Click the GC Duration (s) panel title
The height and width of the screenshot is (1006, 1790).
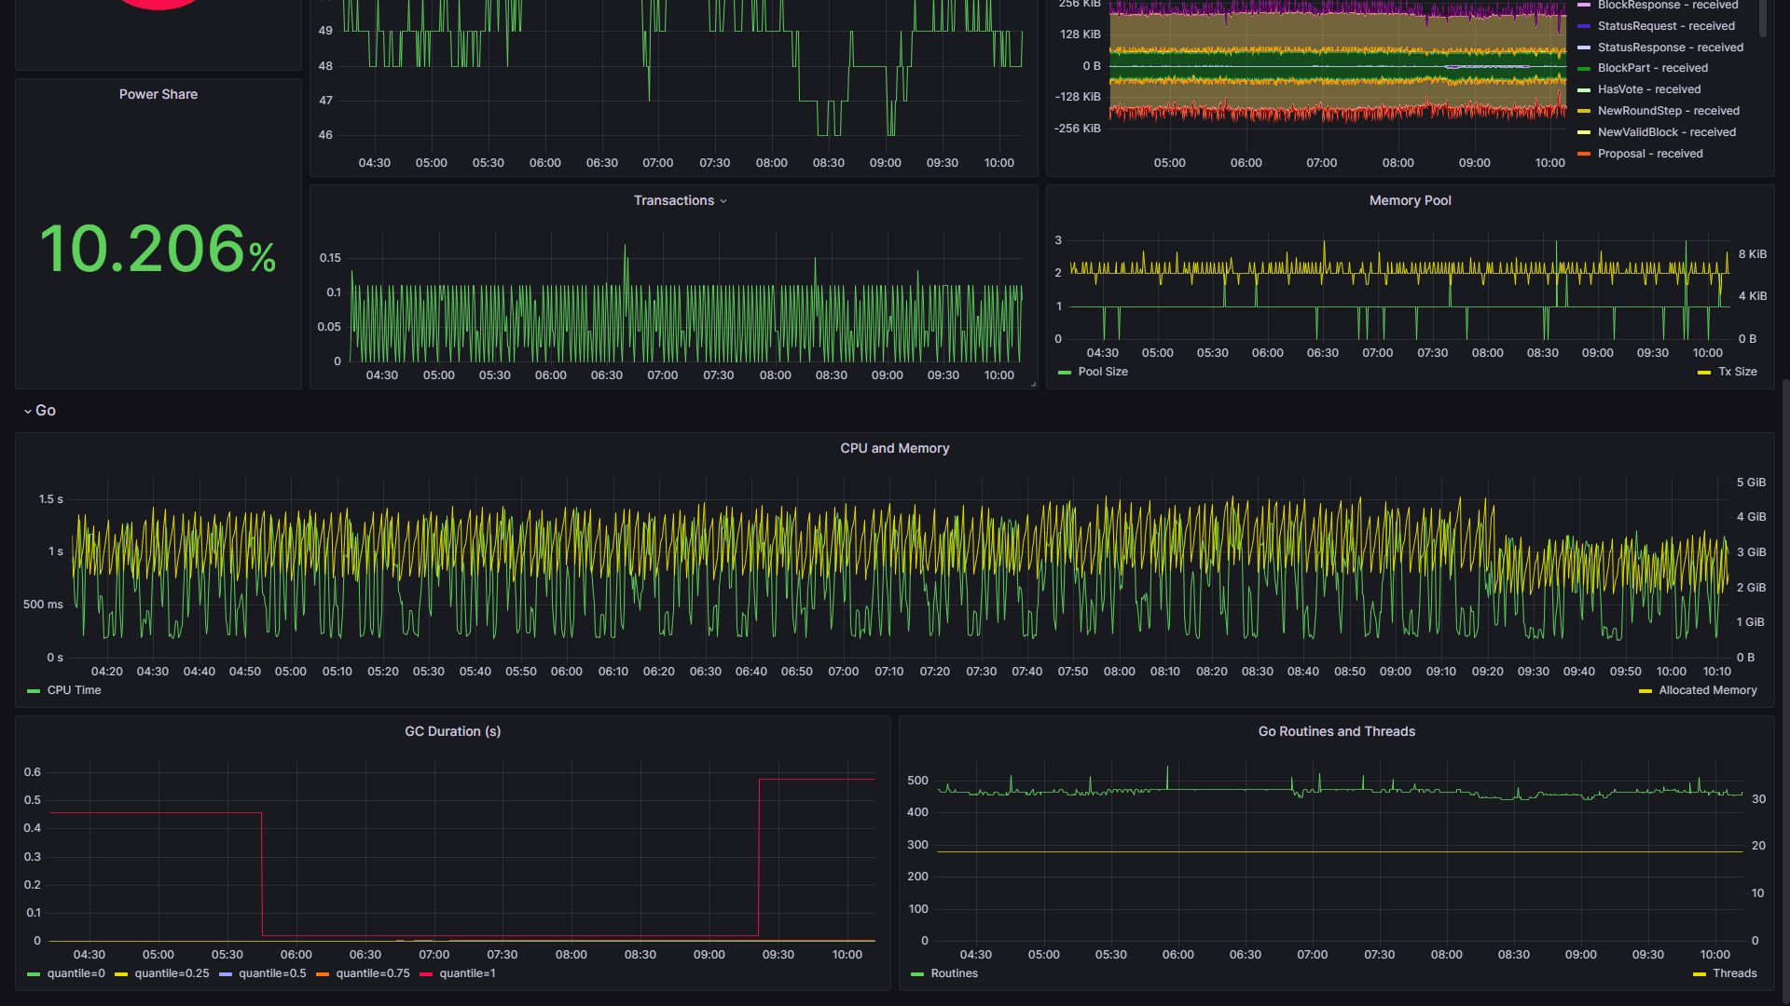(x=452, y=732)
